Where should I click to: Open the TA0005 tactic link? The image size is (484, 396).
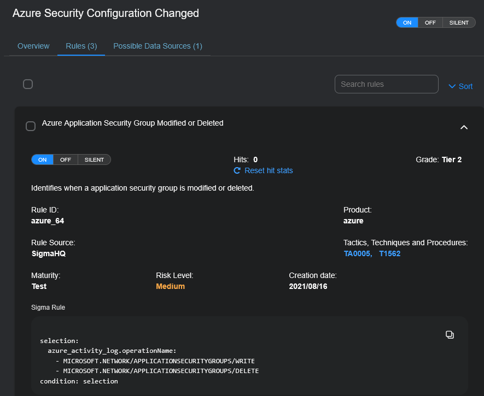click(x=356, y=253)
